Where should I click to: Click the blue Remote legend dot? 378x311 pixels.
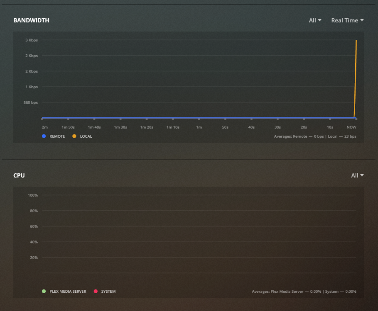click(x=44, y=136)
